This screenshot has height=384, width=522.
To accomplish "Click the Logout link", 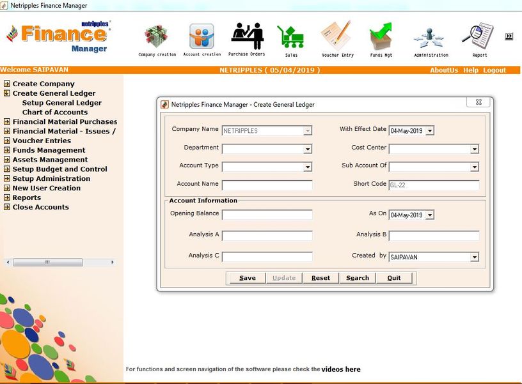I will (x=494, y=70).
